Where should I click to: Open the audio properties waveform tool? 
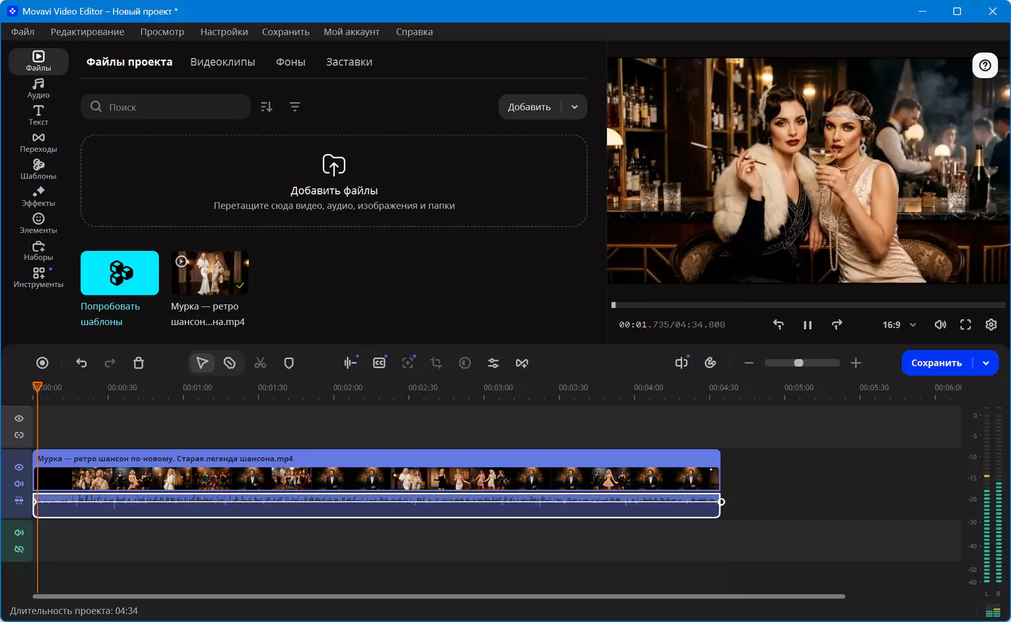(350, 363)
